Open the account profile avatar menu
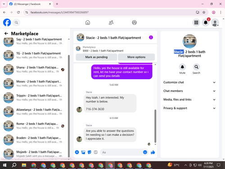 pos(215,23)
